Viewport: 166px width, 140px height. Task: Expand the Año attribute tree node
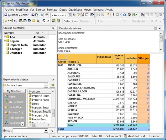(5, 36)
